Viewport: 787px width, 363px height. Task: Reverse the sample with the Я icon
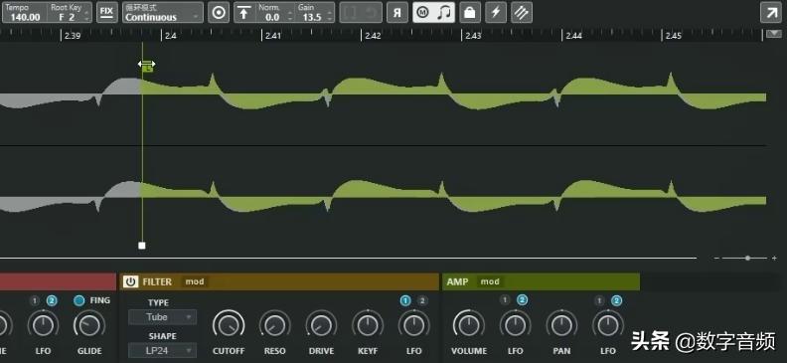(x=397, y=13)
